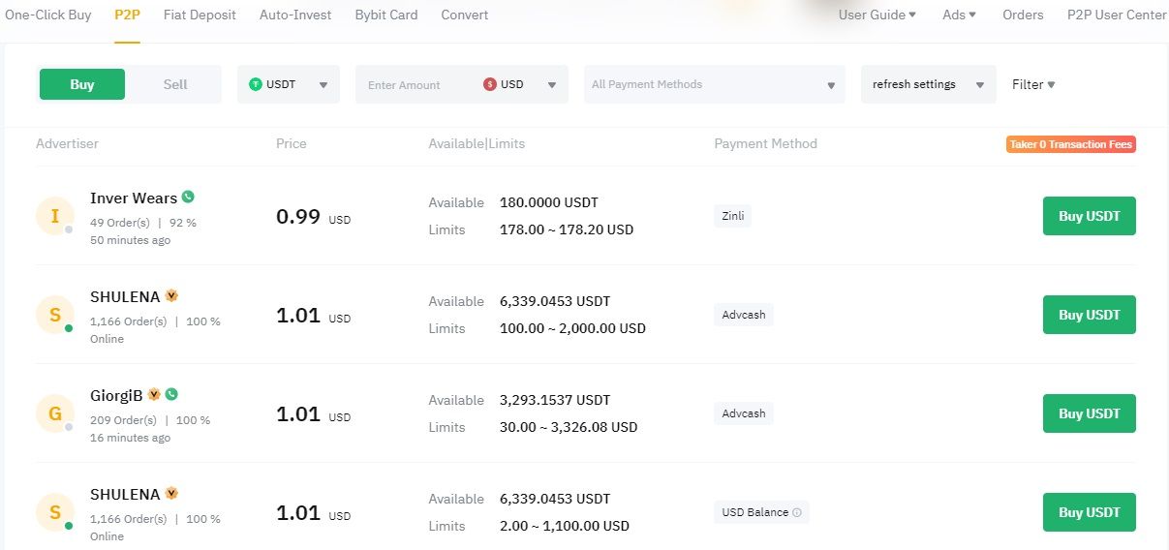1169x550 pixels.
Task: Click info icon beside USD Balance
Action: [797, 512]
